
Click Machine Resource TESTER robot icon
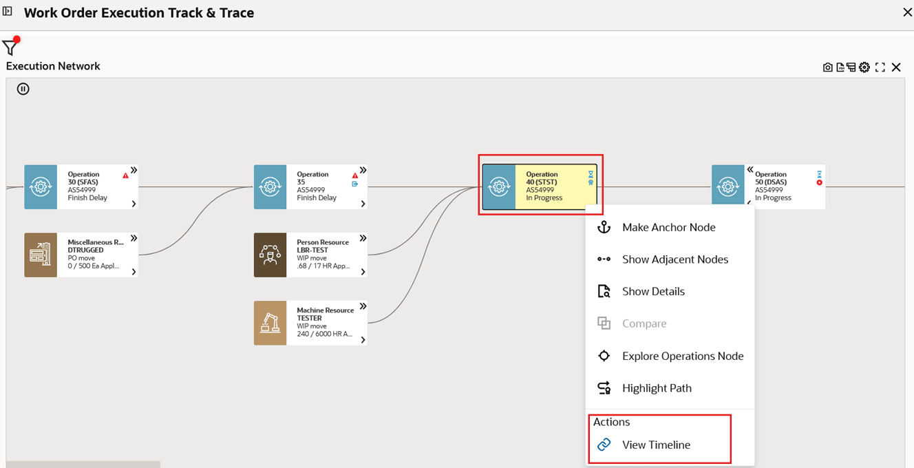pos(270,323)
